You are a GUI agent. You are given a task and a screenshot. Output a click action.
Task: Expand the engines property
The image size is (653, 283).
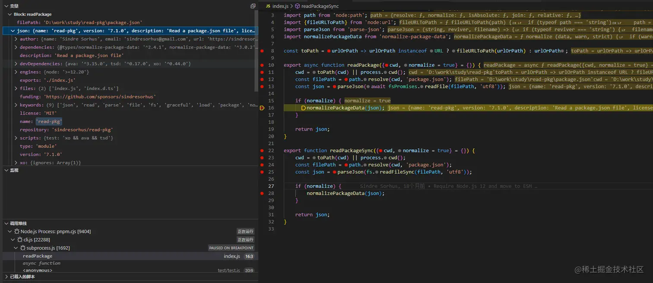tap(16, 72)
